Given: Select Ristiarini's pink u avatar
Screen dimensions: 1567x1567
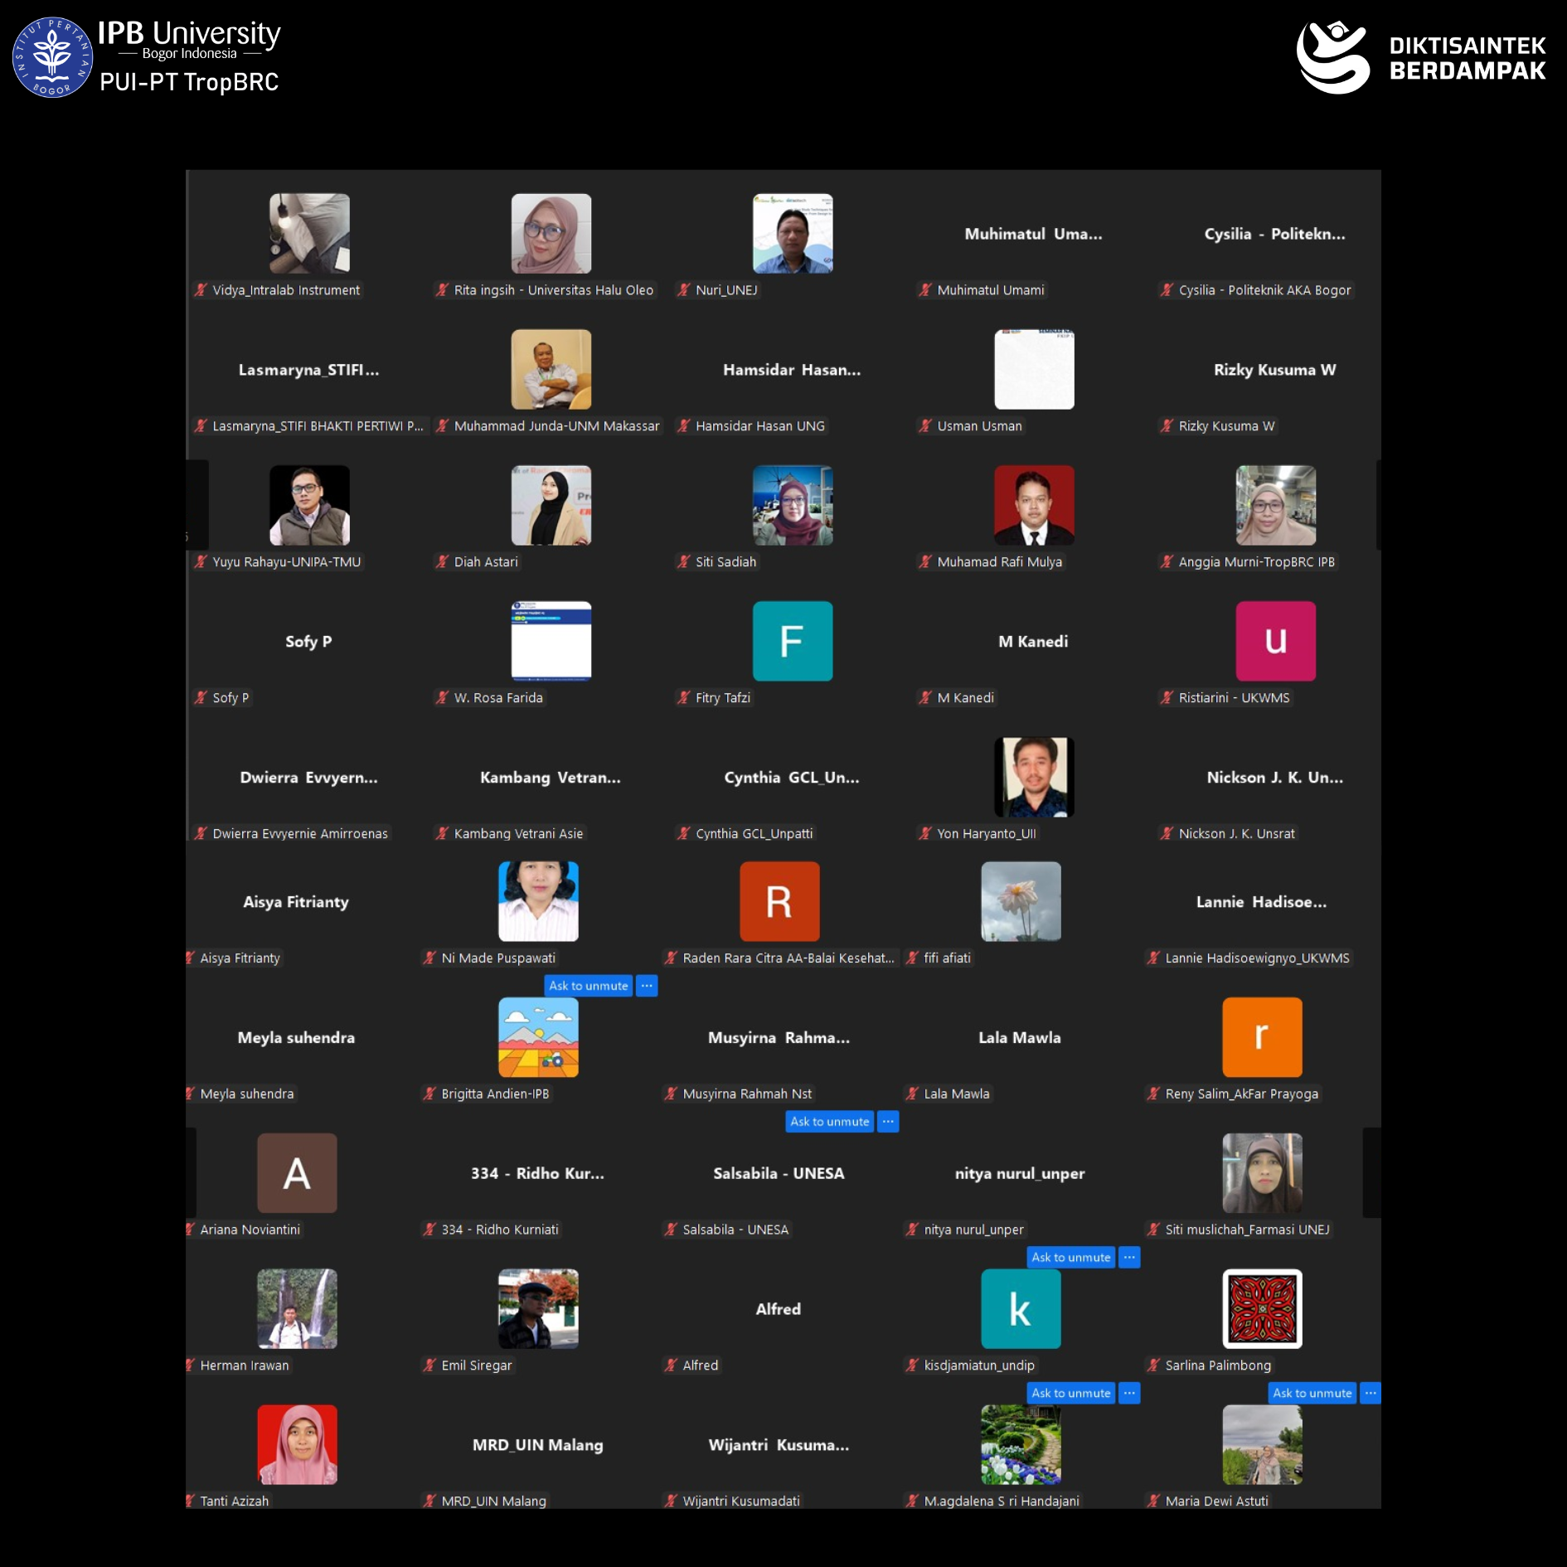Looking at the screenshot, I should click(1275, 641).
